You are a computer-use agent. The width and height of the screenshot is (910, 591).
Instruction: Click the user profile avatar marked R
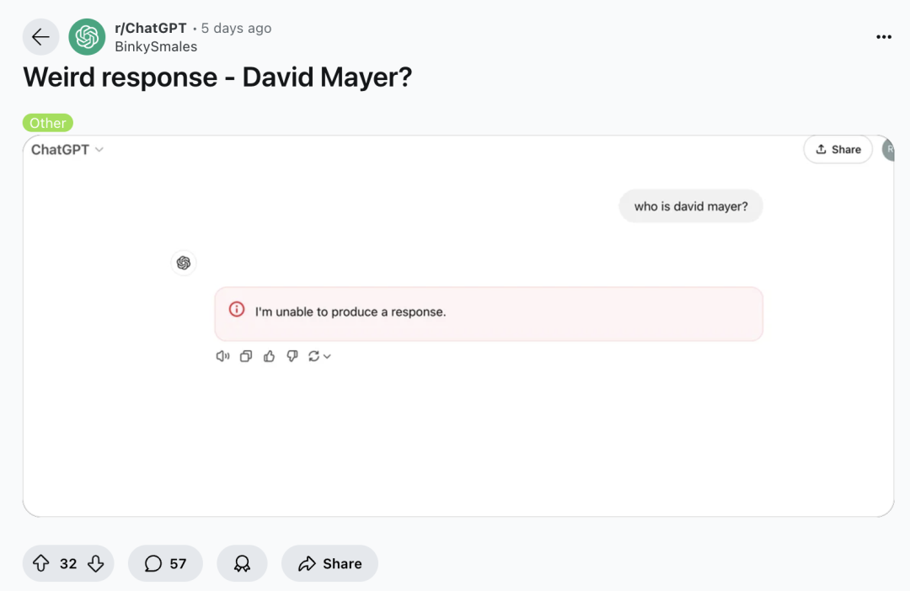coord(889,149)
